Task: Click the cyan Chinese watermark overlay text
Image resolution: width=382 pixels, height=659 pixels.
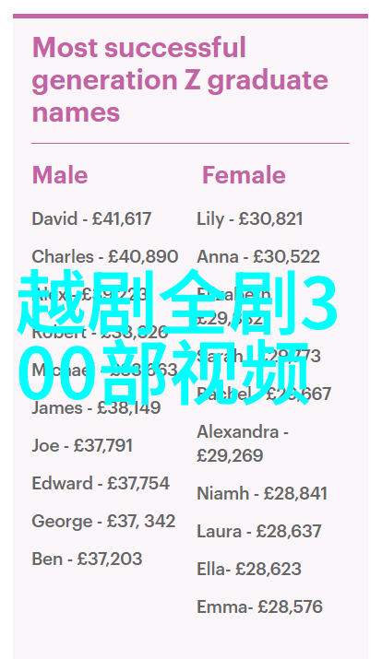Action: (177, 337)
